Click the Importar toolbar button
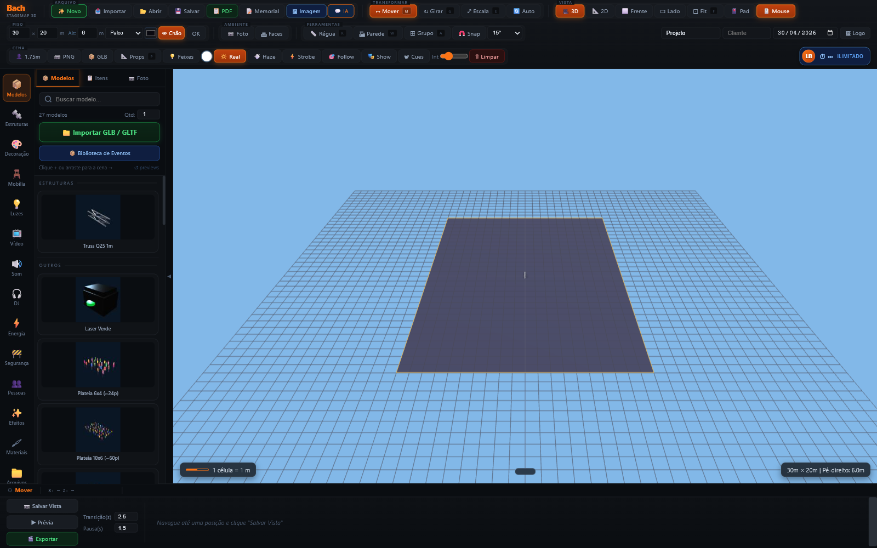The height and width of the screenshot is (548, 877). 110,11
